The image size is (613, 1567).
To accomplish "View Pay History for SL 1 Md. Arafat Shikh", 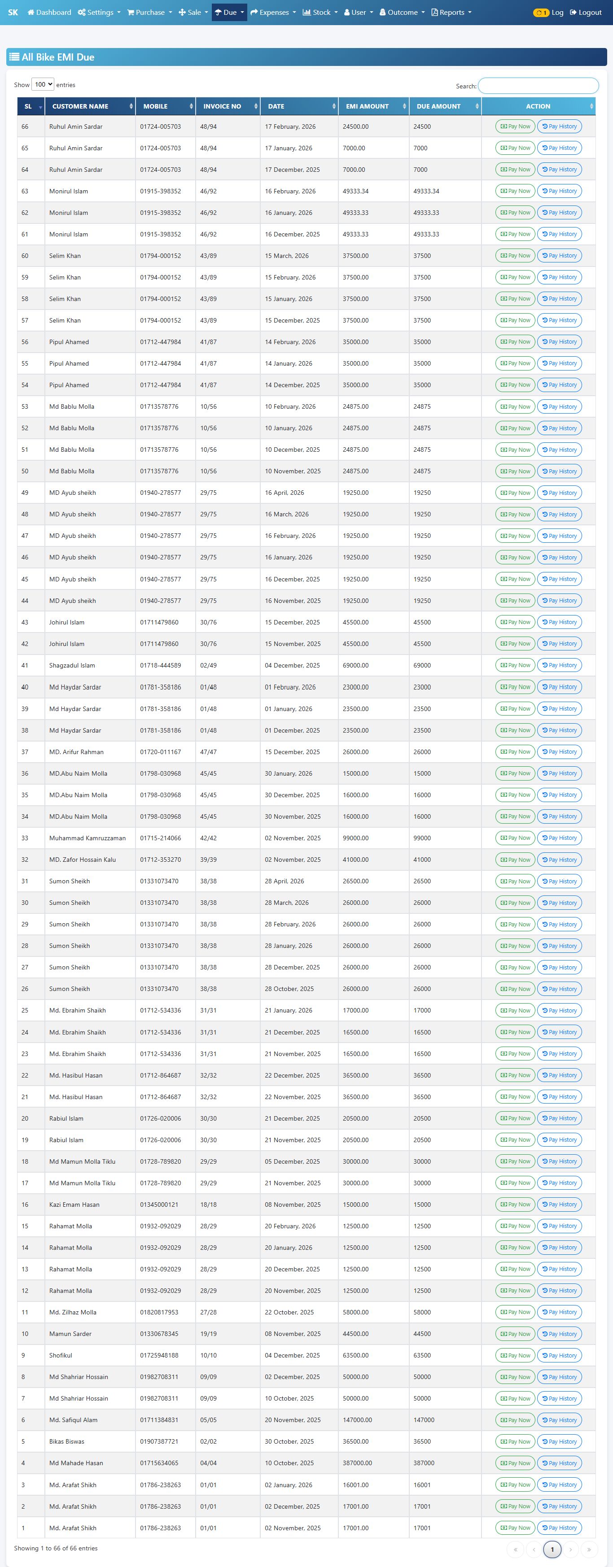I will (560, 1528).
